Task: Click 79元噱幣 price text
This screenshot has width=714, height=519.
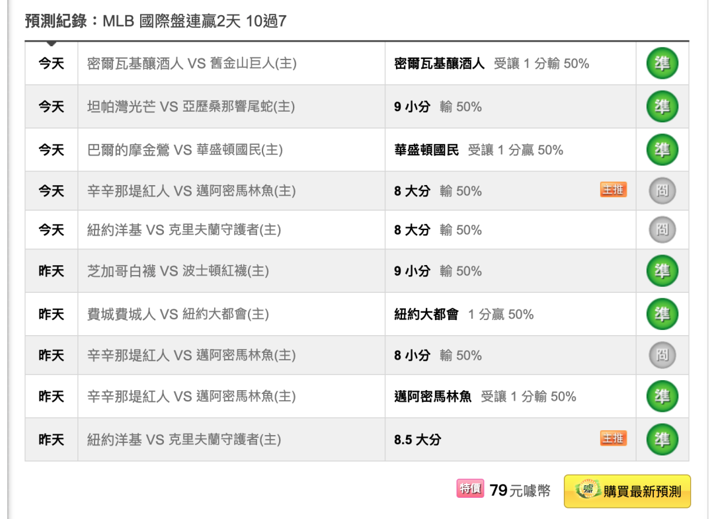Action: point(520,491)
